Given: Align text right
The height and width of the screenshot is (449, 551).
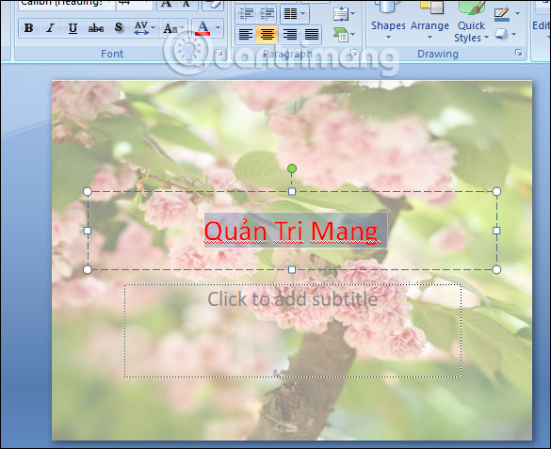Looking at the screenshot, I should click(x=289, y=35).
